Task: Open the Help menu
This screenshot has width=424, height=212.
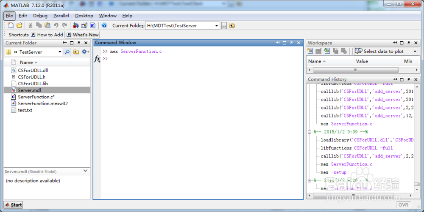Action: [127, 16]
